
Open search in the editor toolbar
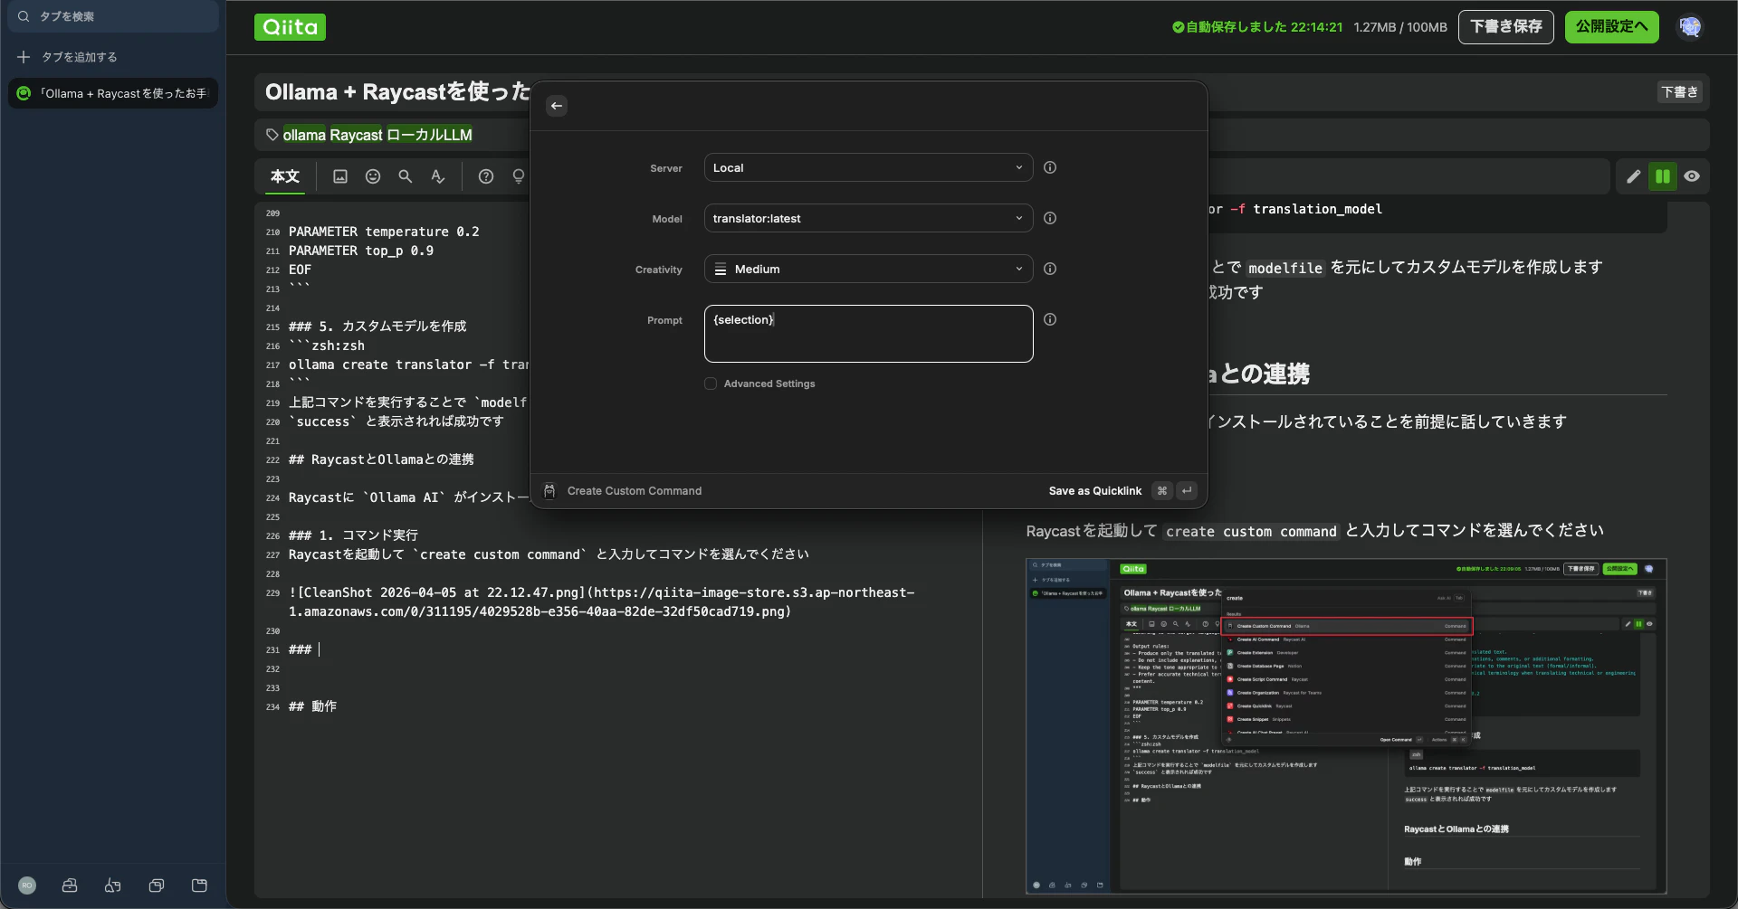click(x=406, y=176)
